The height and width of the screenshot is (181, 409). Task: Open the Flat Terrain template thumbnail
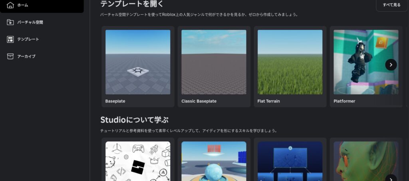click(290, 62)
